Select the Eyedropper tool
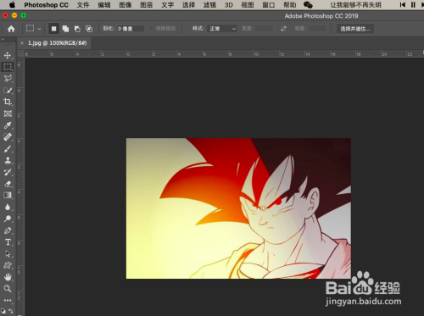The image size is (424, 316). pos(8,125)
